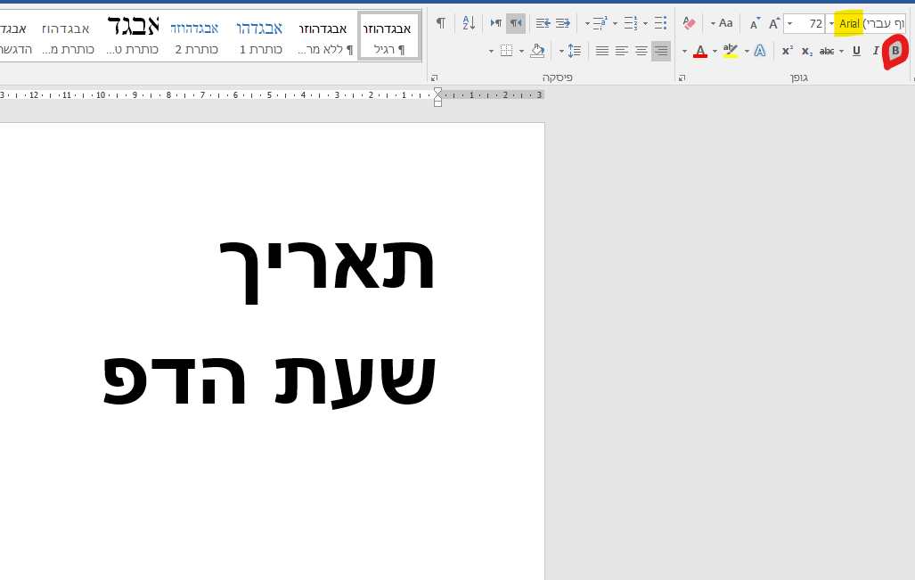Open the font size dropdown arrow

tap(789, 24)
